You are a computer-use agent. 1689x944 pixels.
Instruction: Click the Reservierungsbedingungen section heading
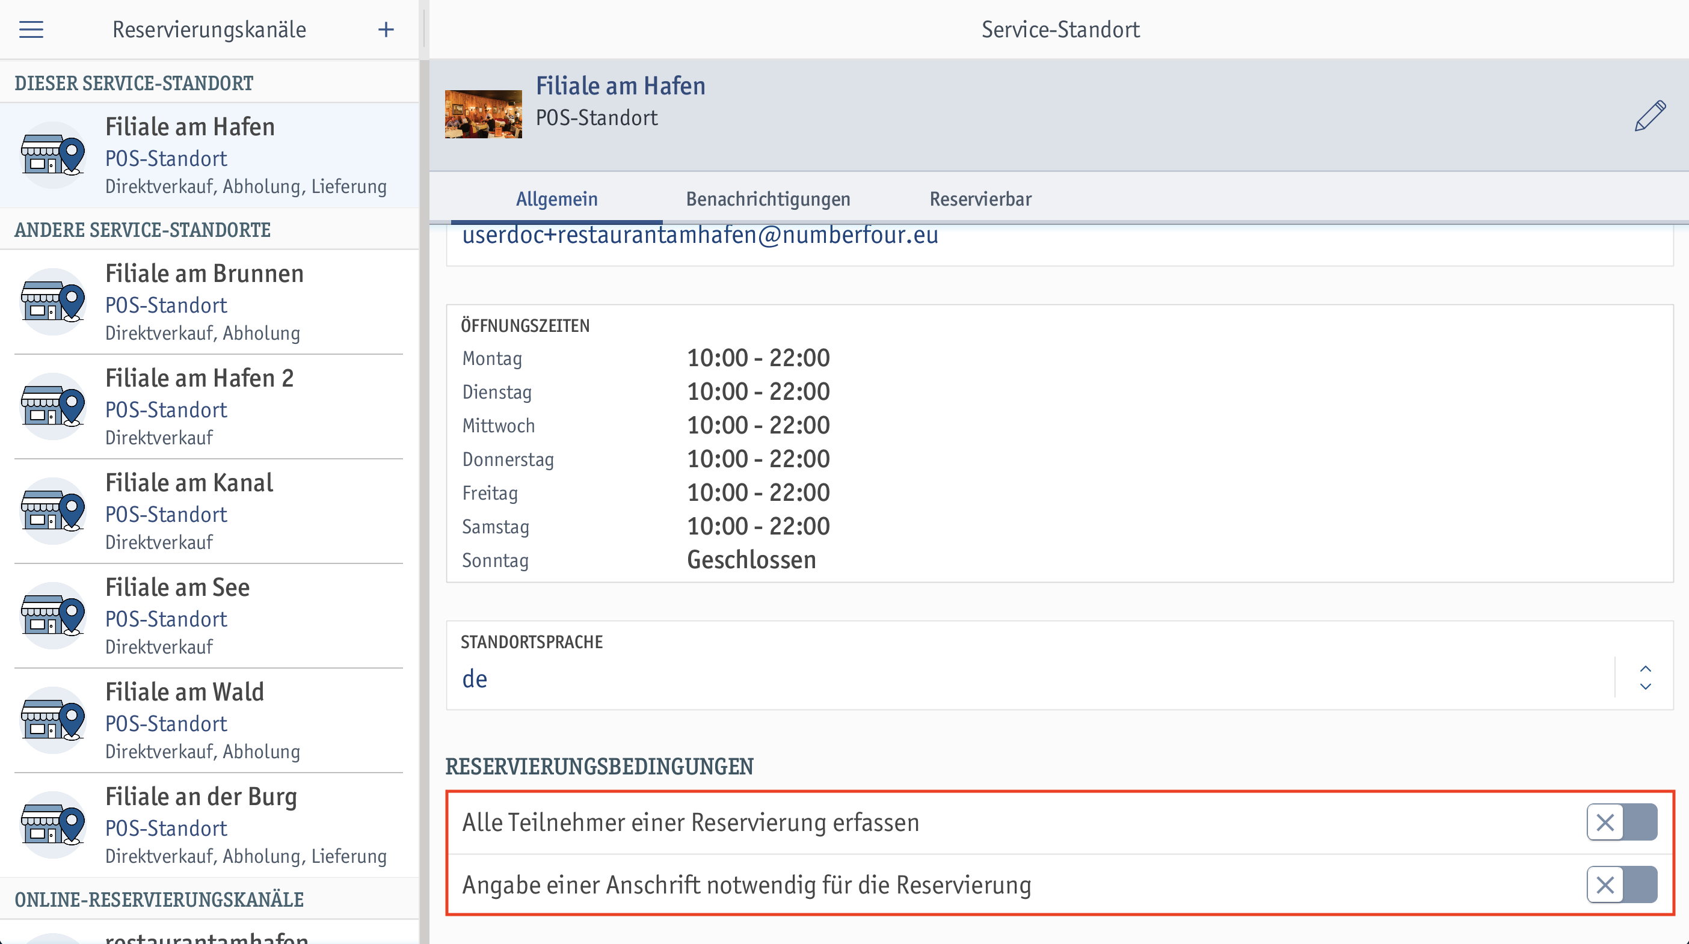[x=599, y=767]
